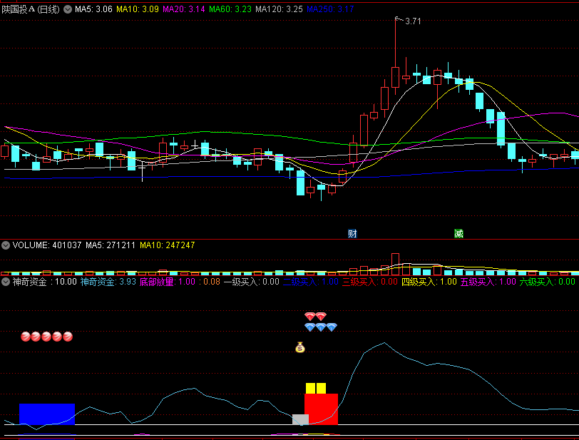
Task: Click the large red signal block
Action: pyautogui.click(x=322, y=409)
